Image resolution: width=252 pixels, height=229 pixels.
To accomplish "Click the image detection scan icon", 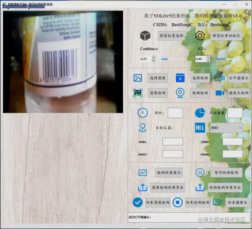I will point(138,93).
